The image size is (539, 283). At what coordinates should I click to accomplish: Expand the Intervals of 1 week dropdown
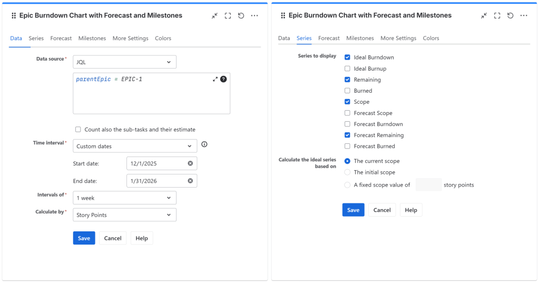tap(124, 198)
